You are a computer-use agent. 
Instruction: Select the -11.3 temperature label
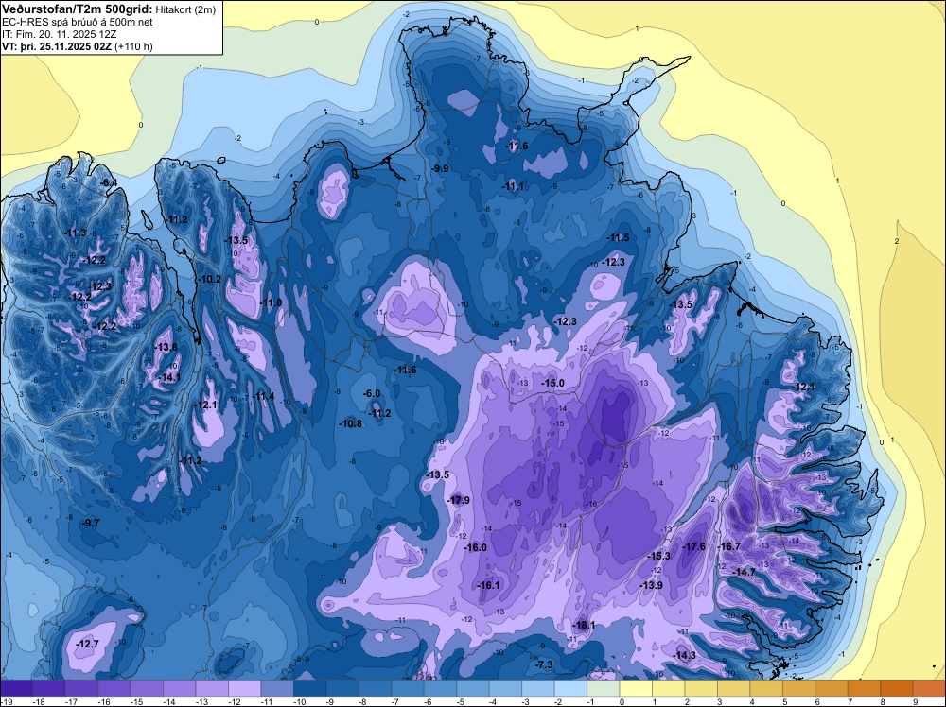75,233
